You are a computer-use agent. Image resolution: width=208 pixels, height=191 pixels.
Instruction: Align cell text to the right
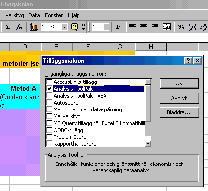(x=155, y=27)
